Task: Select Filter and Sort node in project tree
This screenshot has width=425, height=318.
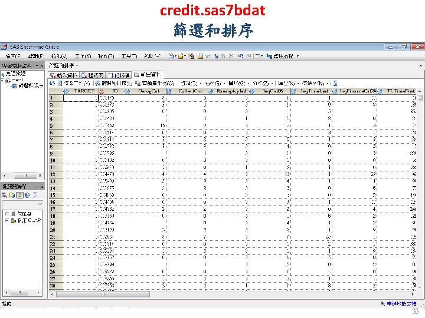Action: [27, 86]
